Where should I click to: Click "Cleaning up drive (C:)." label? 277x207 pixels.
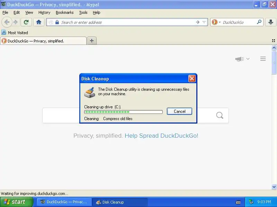102,107
